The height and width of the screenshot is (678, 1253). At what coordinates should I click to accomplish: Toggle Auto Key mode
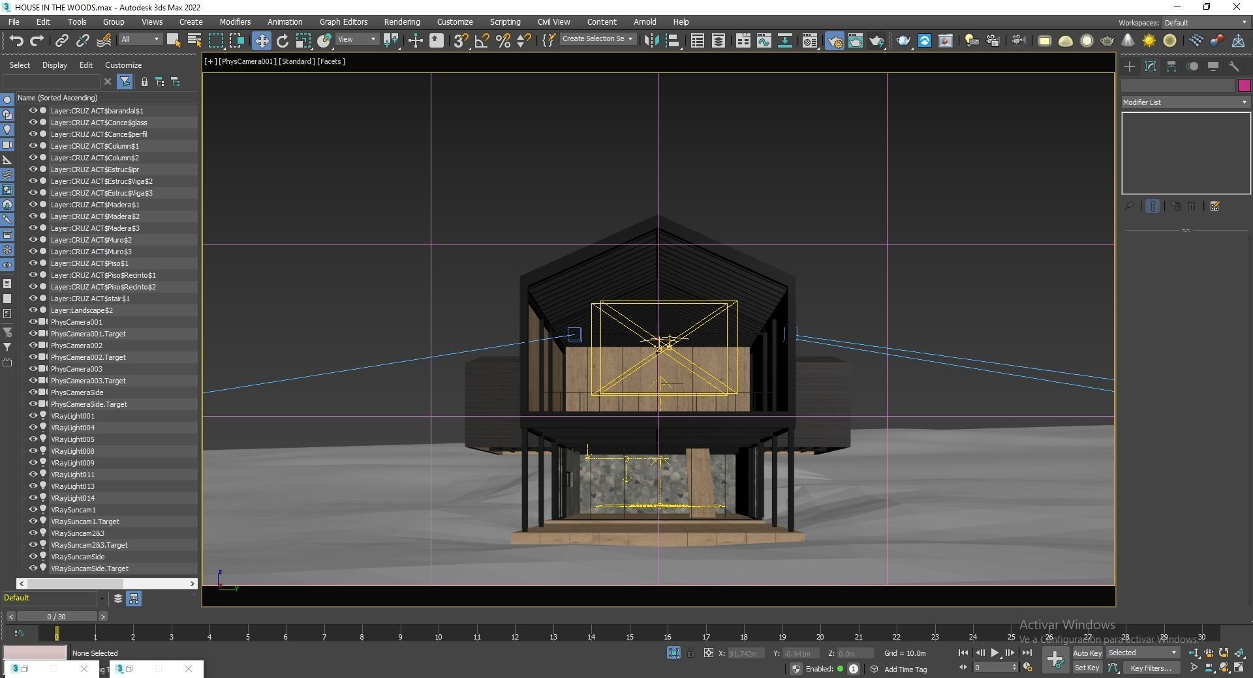pos(1087,653)
